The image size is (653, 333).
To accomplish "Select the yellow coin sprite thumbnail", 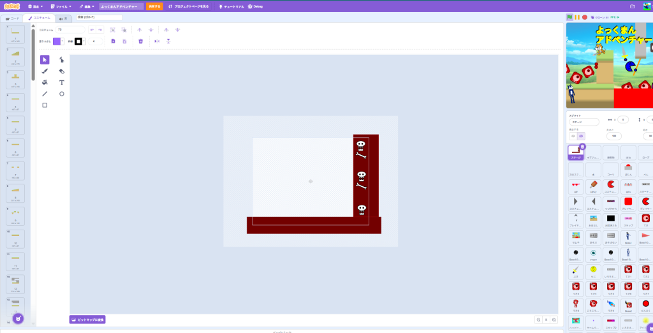I will click(x=594, y=271).
